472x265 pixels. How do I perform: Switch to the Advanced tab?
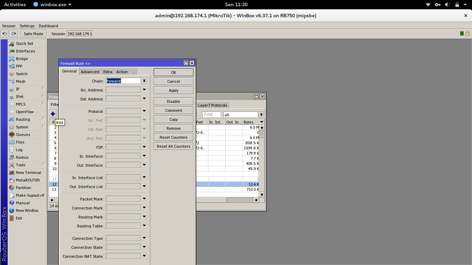(90, 72)
